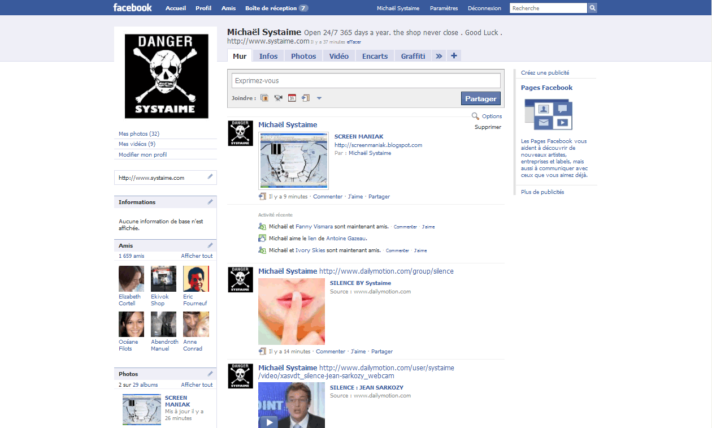Image resolution: width=712 pixels, height=428 pixels.
Task: Click Plus de publicités link
Action: coord(542,192)
